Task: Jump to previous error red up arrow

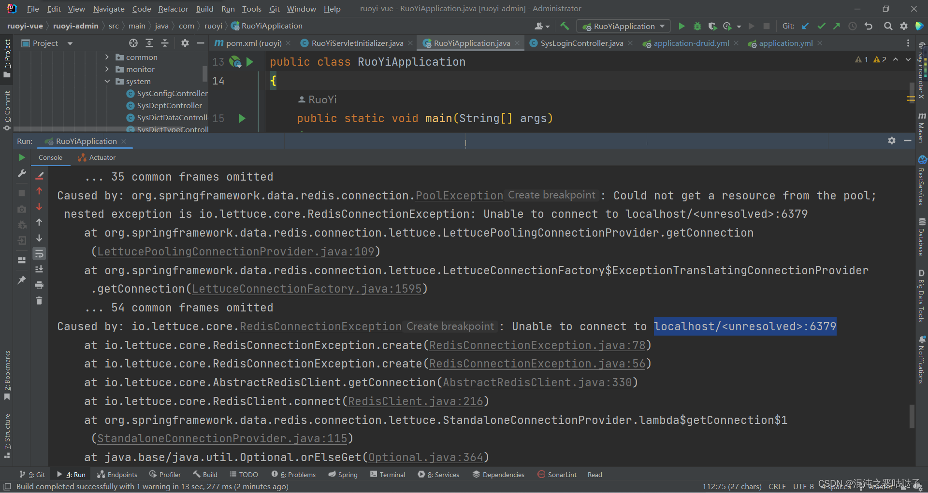Action: [x=40, y=191]
